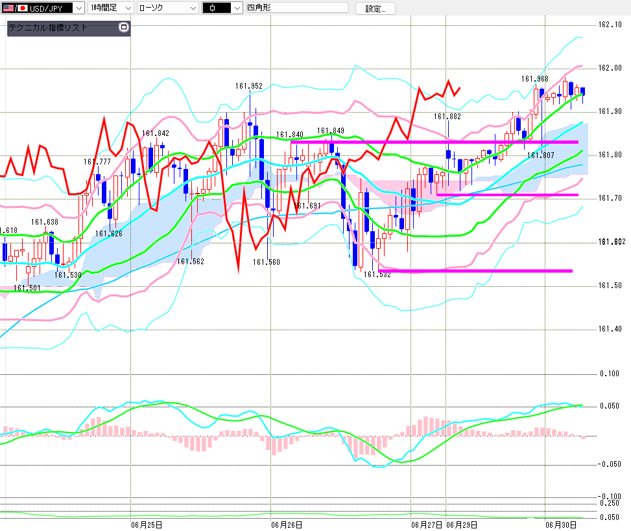The width and height of the screenshot is (631, 531).
Task: Click the 162.10 price axis label
Action: [610, 25]
